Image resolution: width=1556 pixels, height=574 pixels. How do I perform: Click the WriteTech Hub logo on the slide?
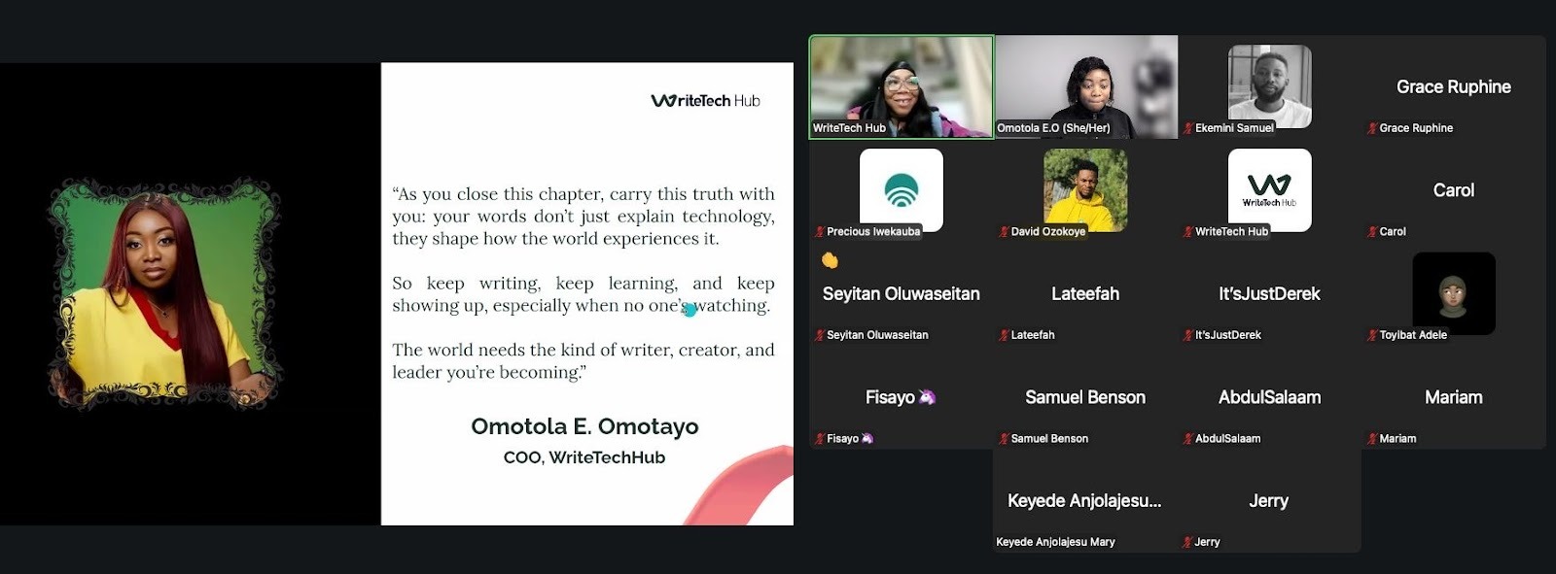tap(705, 100)
